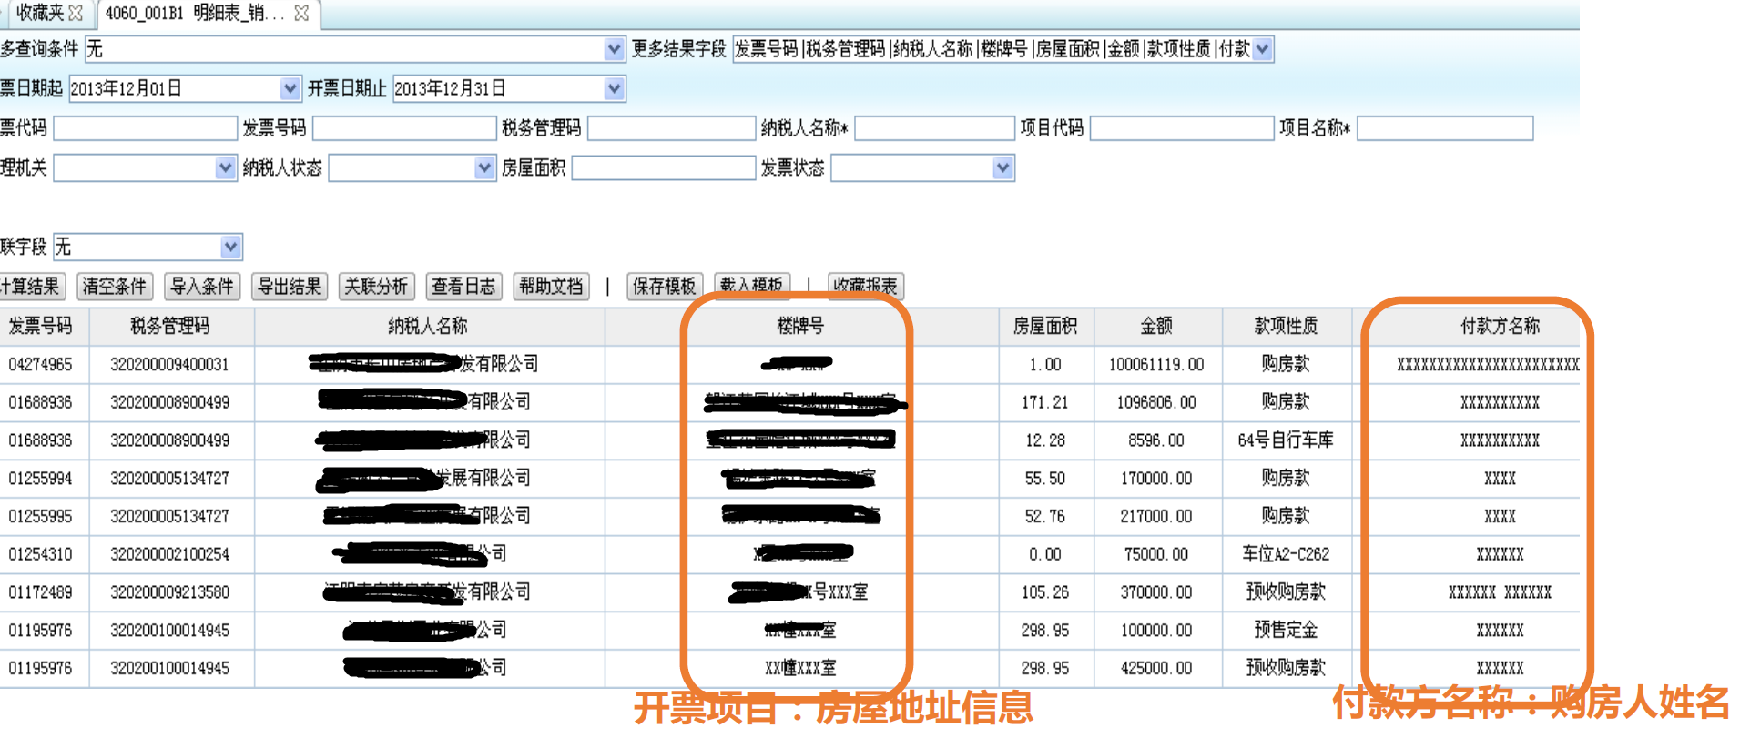Viewport: 1740px width, 748px height.
Task: Focus the 房屋面积 input field
Action: coord(664,167)
